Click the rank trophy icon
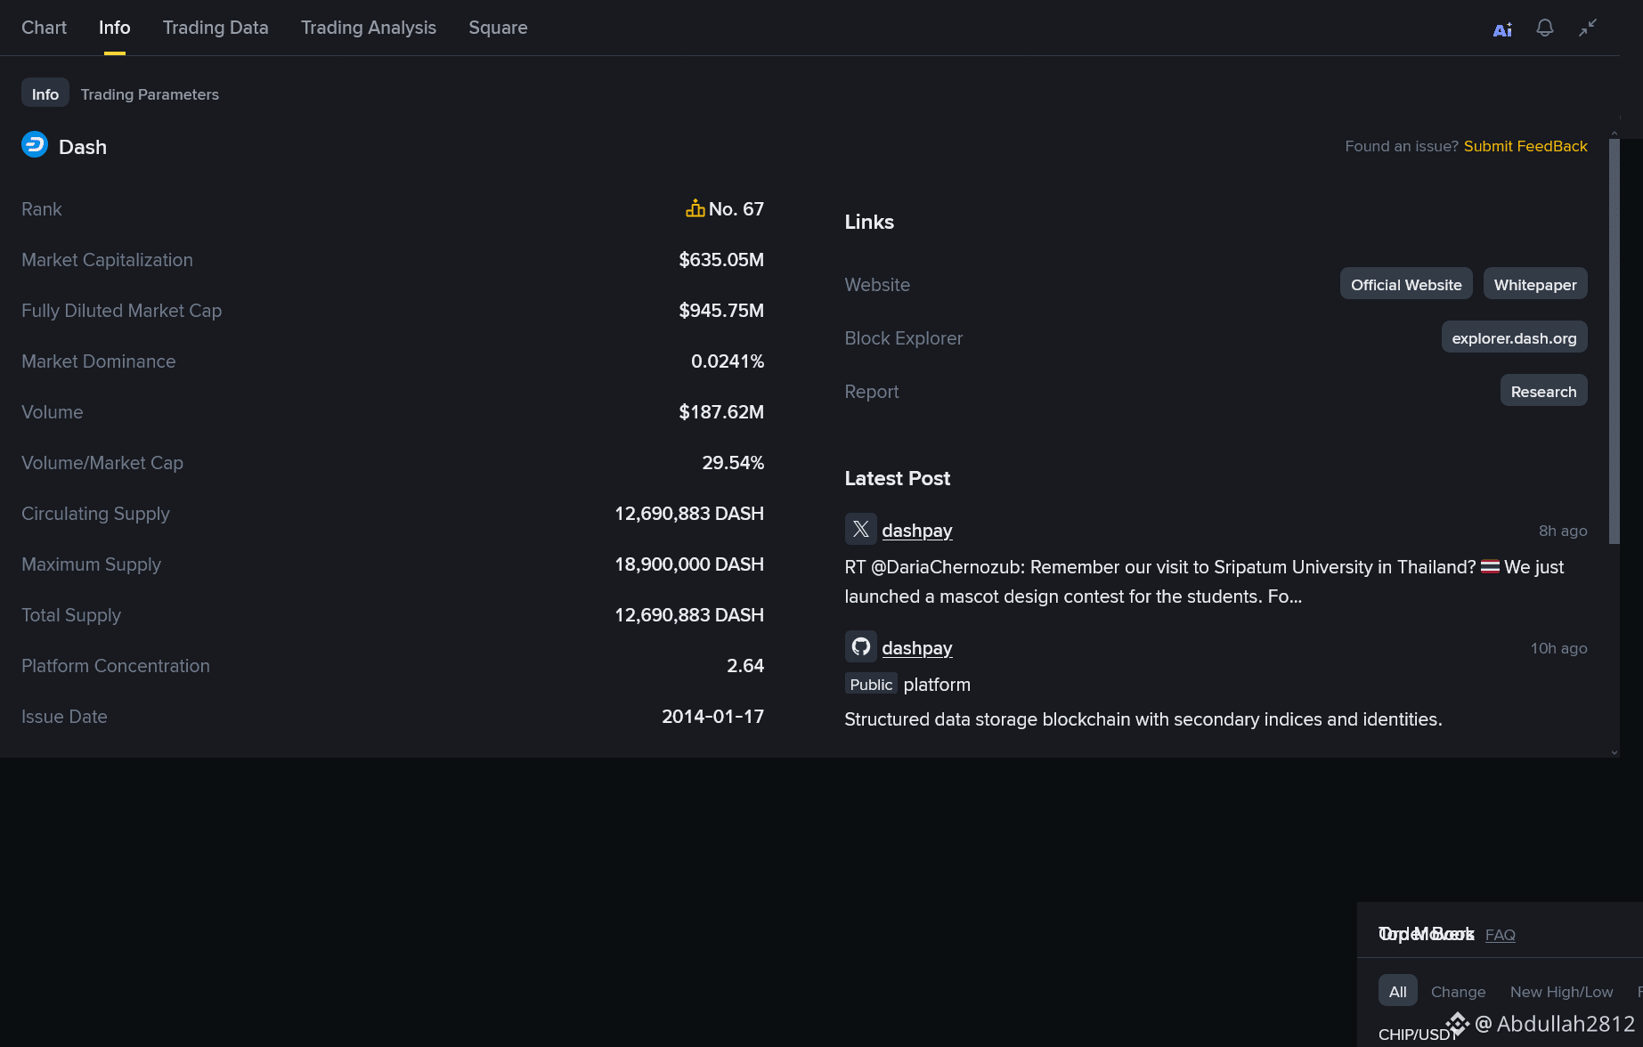Viewport: 1643px width, 1047px height. [x=695, y=208]
